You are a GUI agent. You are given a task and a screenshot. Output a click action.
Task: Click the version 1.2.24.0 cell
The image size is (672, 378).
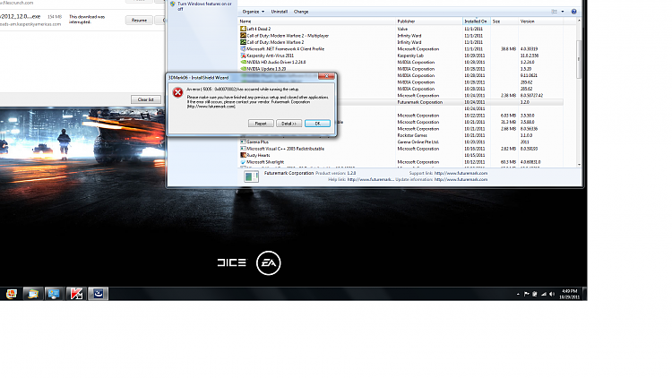[527, 62]
